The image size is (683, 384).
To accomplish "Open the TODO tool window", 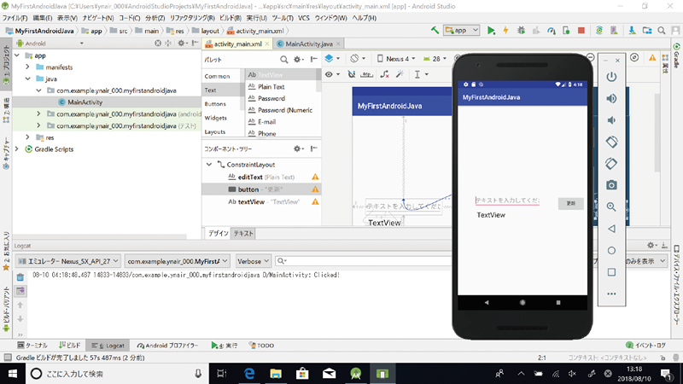I will (261, 346).
